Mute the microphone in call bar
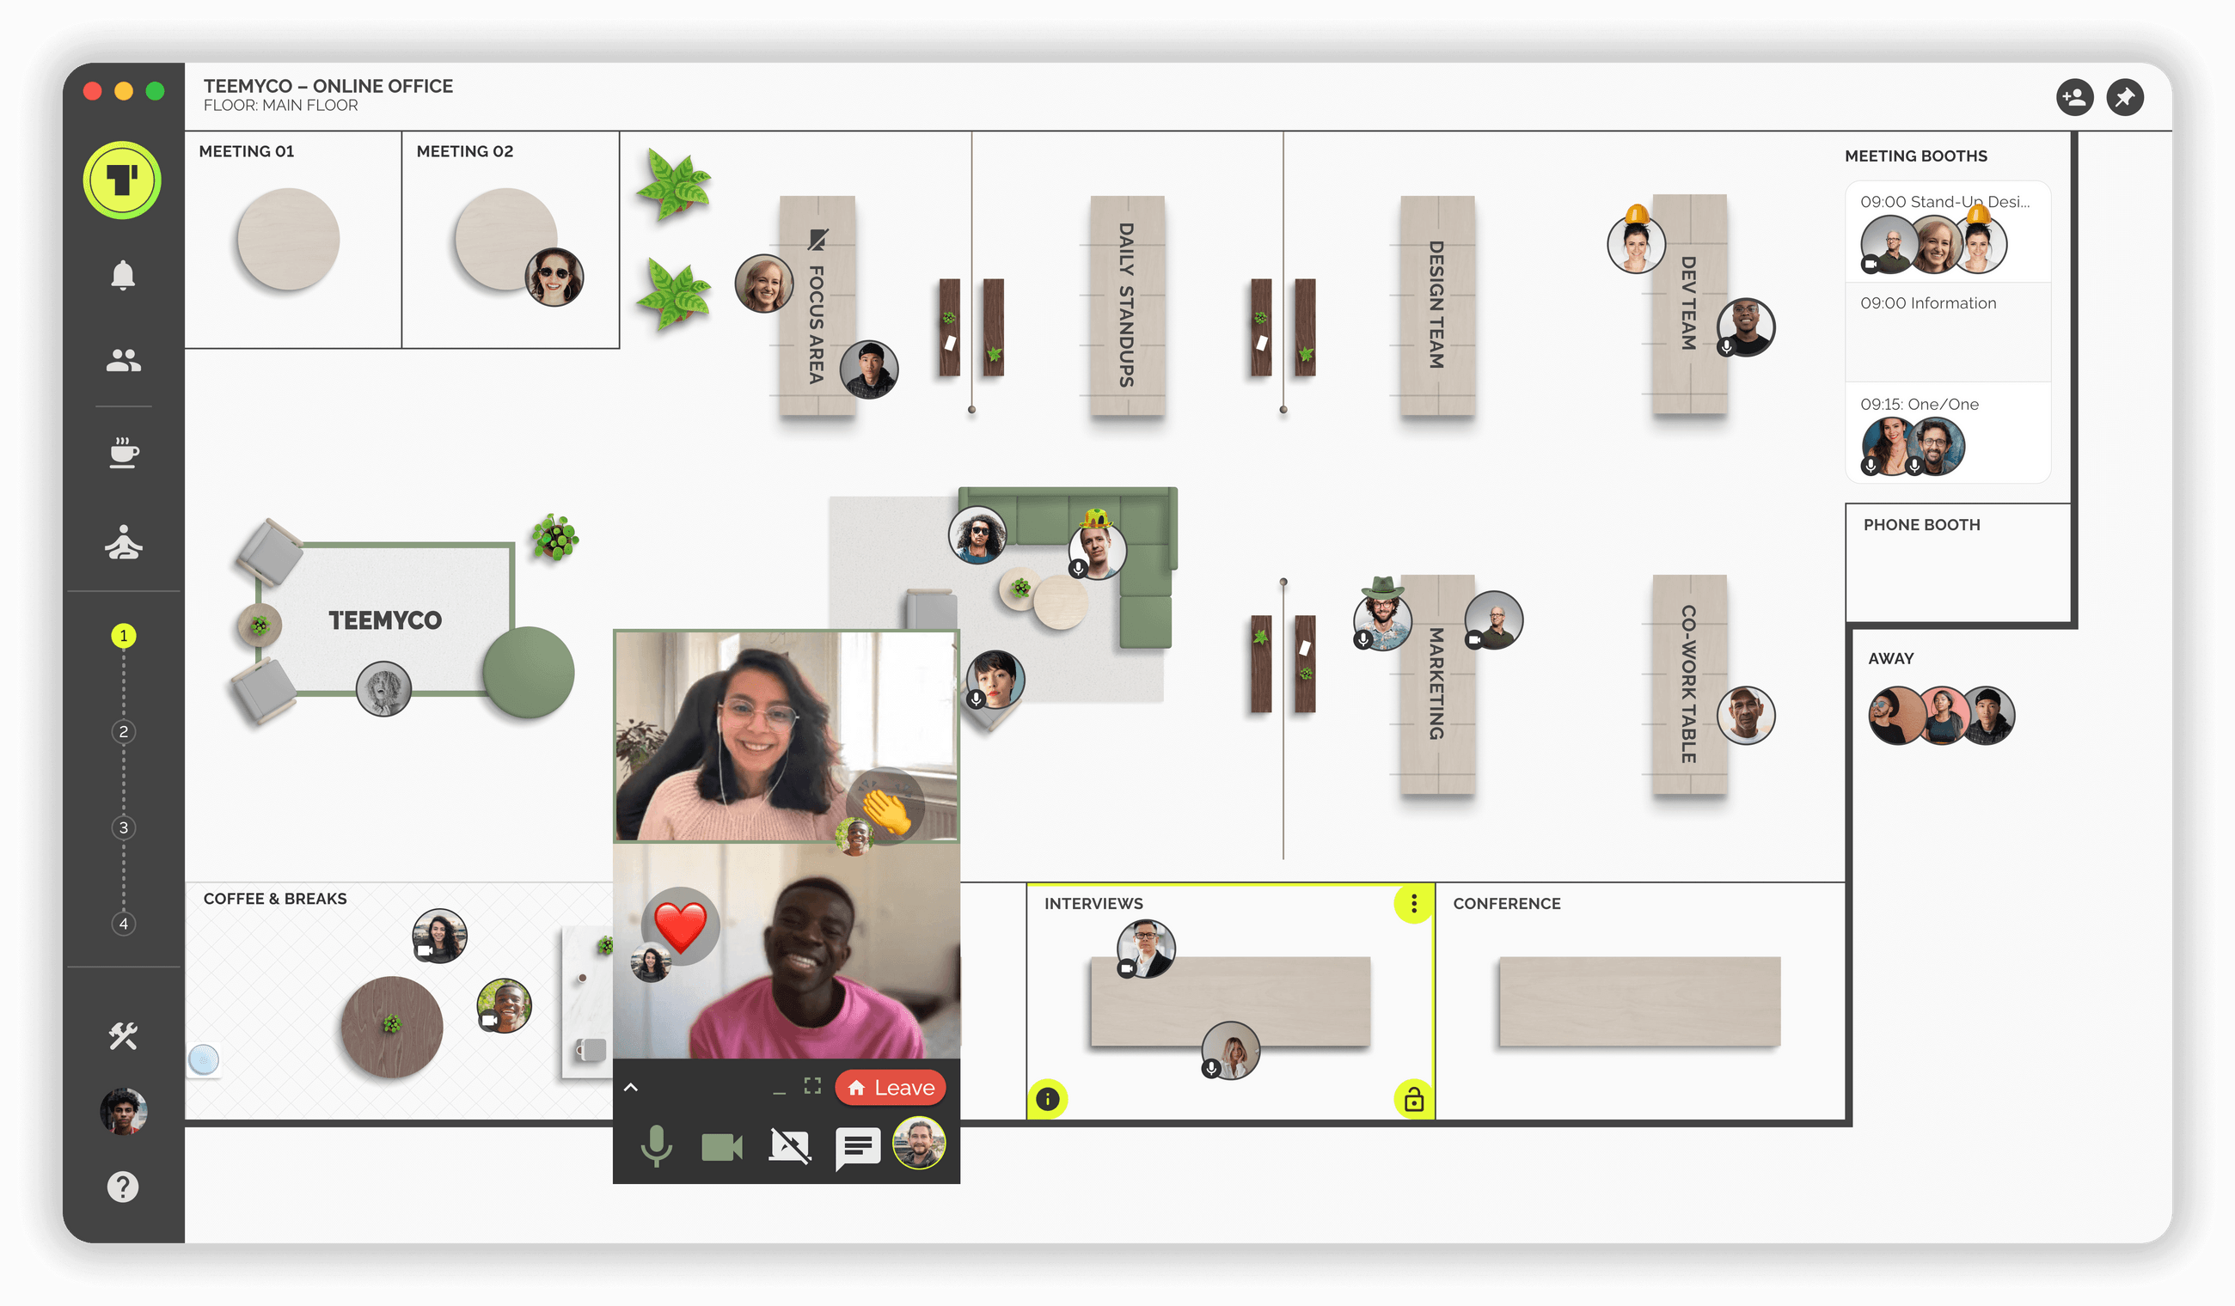 pyautogui.click(x=656, y=1145)
